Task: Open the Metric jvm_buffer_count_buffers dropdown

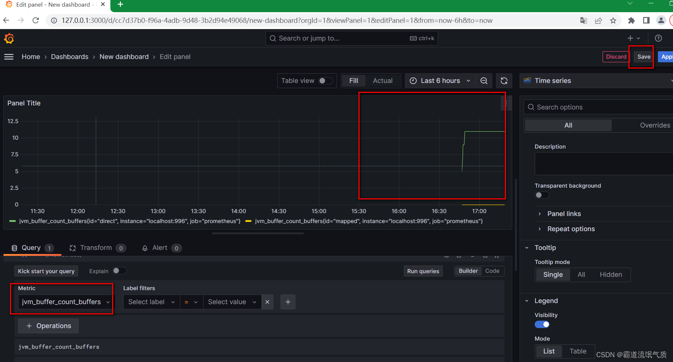Action: click(x=66, y=302)
